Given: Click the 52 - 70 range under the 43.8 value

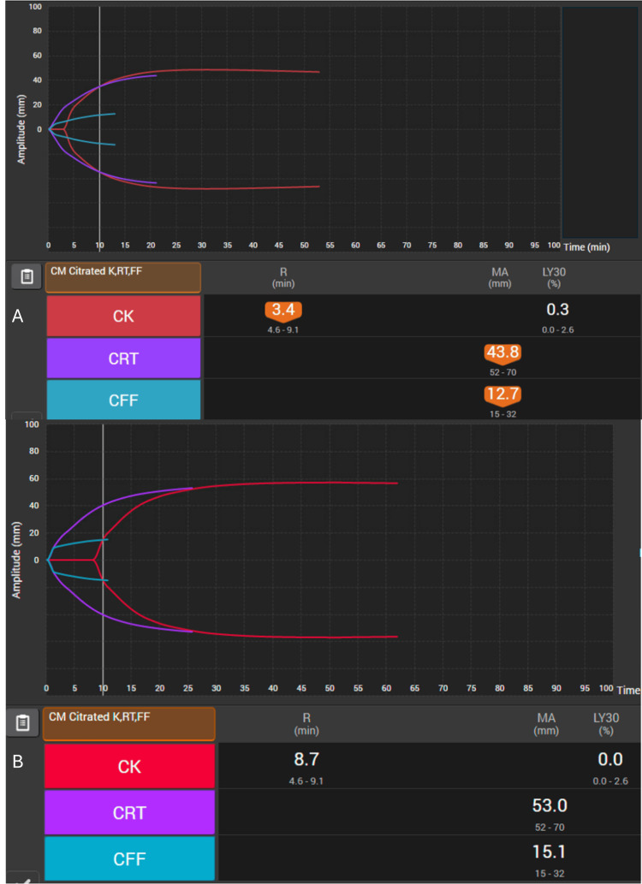Looking at the screenshot, I should [502, 372].
